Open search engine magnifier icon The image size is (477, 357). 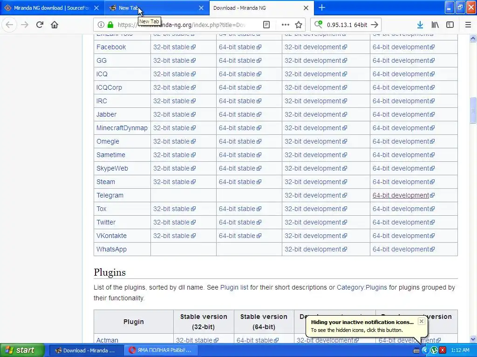318,24
